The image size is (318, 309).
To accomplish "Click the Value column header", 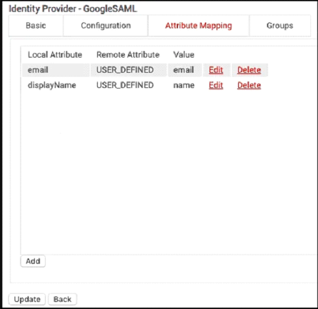I will pyautogui.click(x=184, y=55).
